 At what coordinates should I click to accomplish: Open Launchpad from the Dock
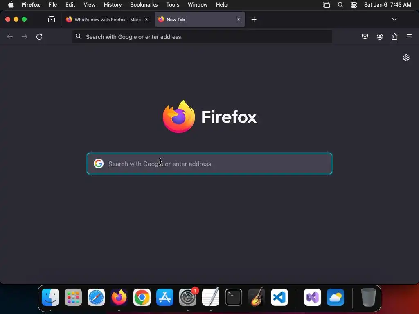pyautogui.click(x=73, y=297)
